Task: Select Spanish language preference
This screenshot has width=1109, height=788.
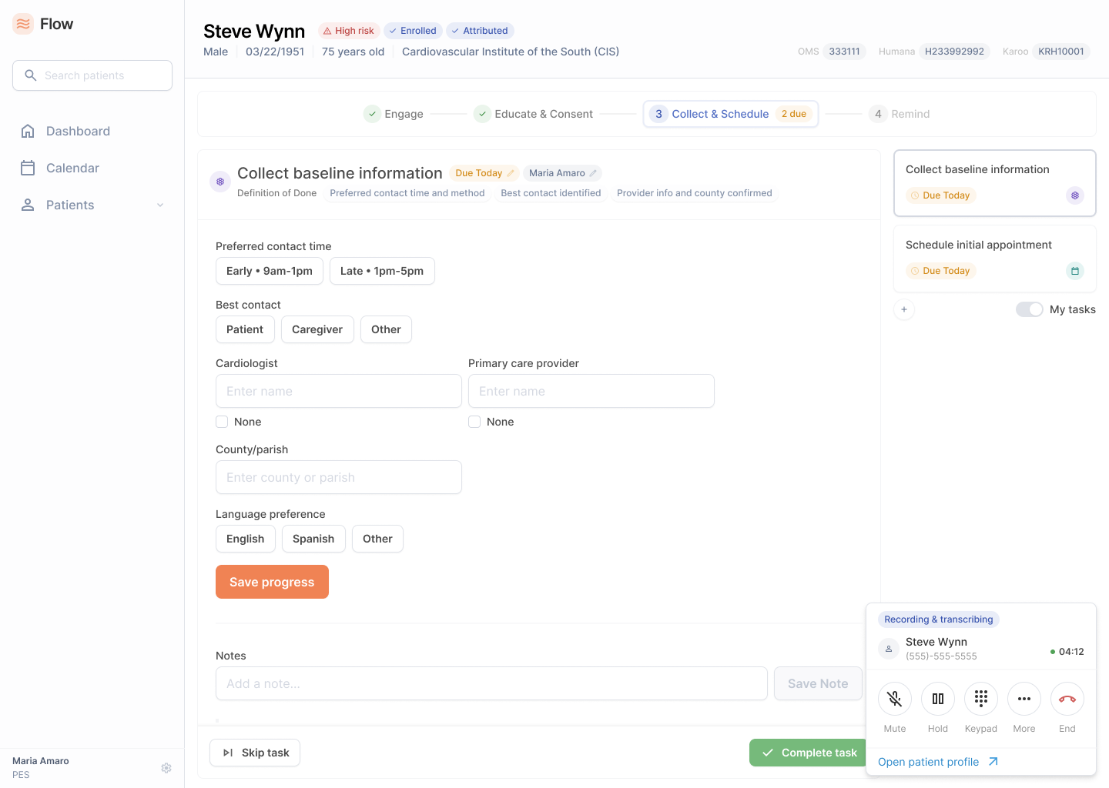Action: pos(313,539)
